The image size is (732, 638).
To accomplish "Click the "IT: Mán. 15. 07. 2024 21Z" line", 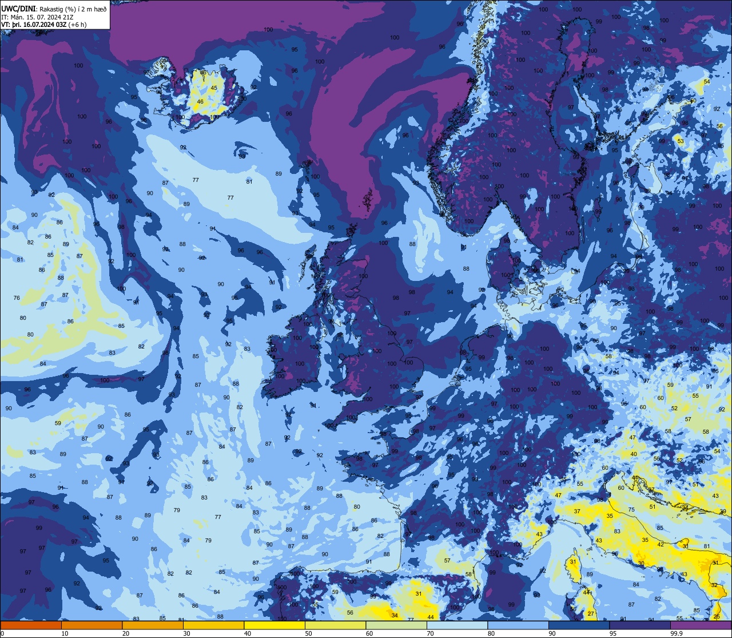I will click(x=37, y=17).
